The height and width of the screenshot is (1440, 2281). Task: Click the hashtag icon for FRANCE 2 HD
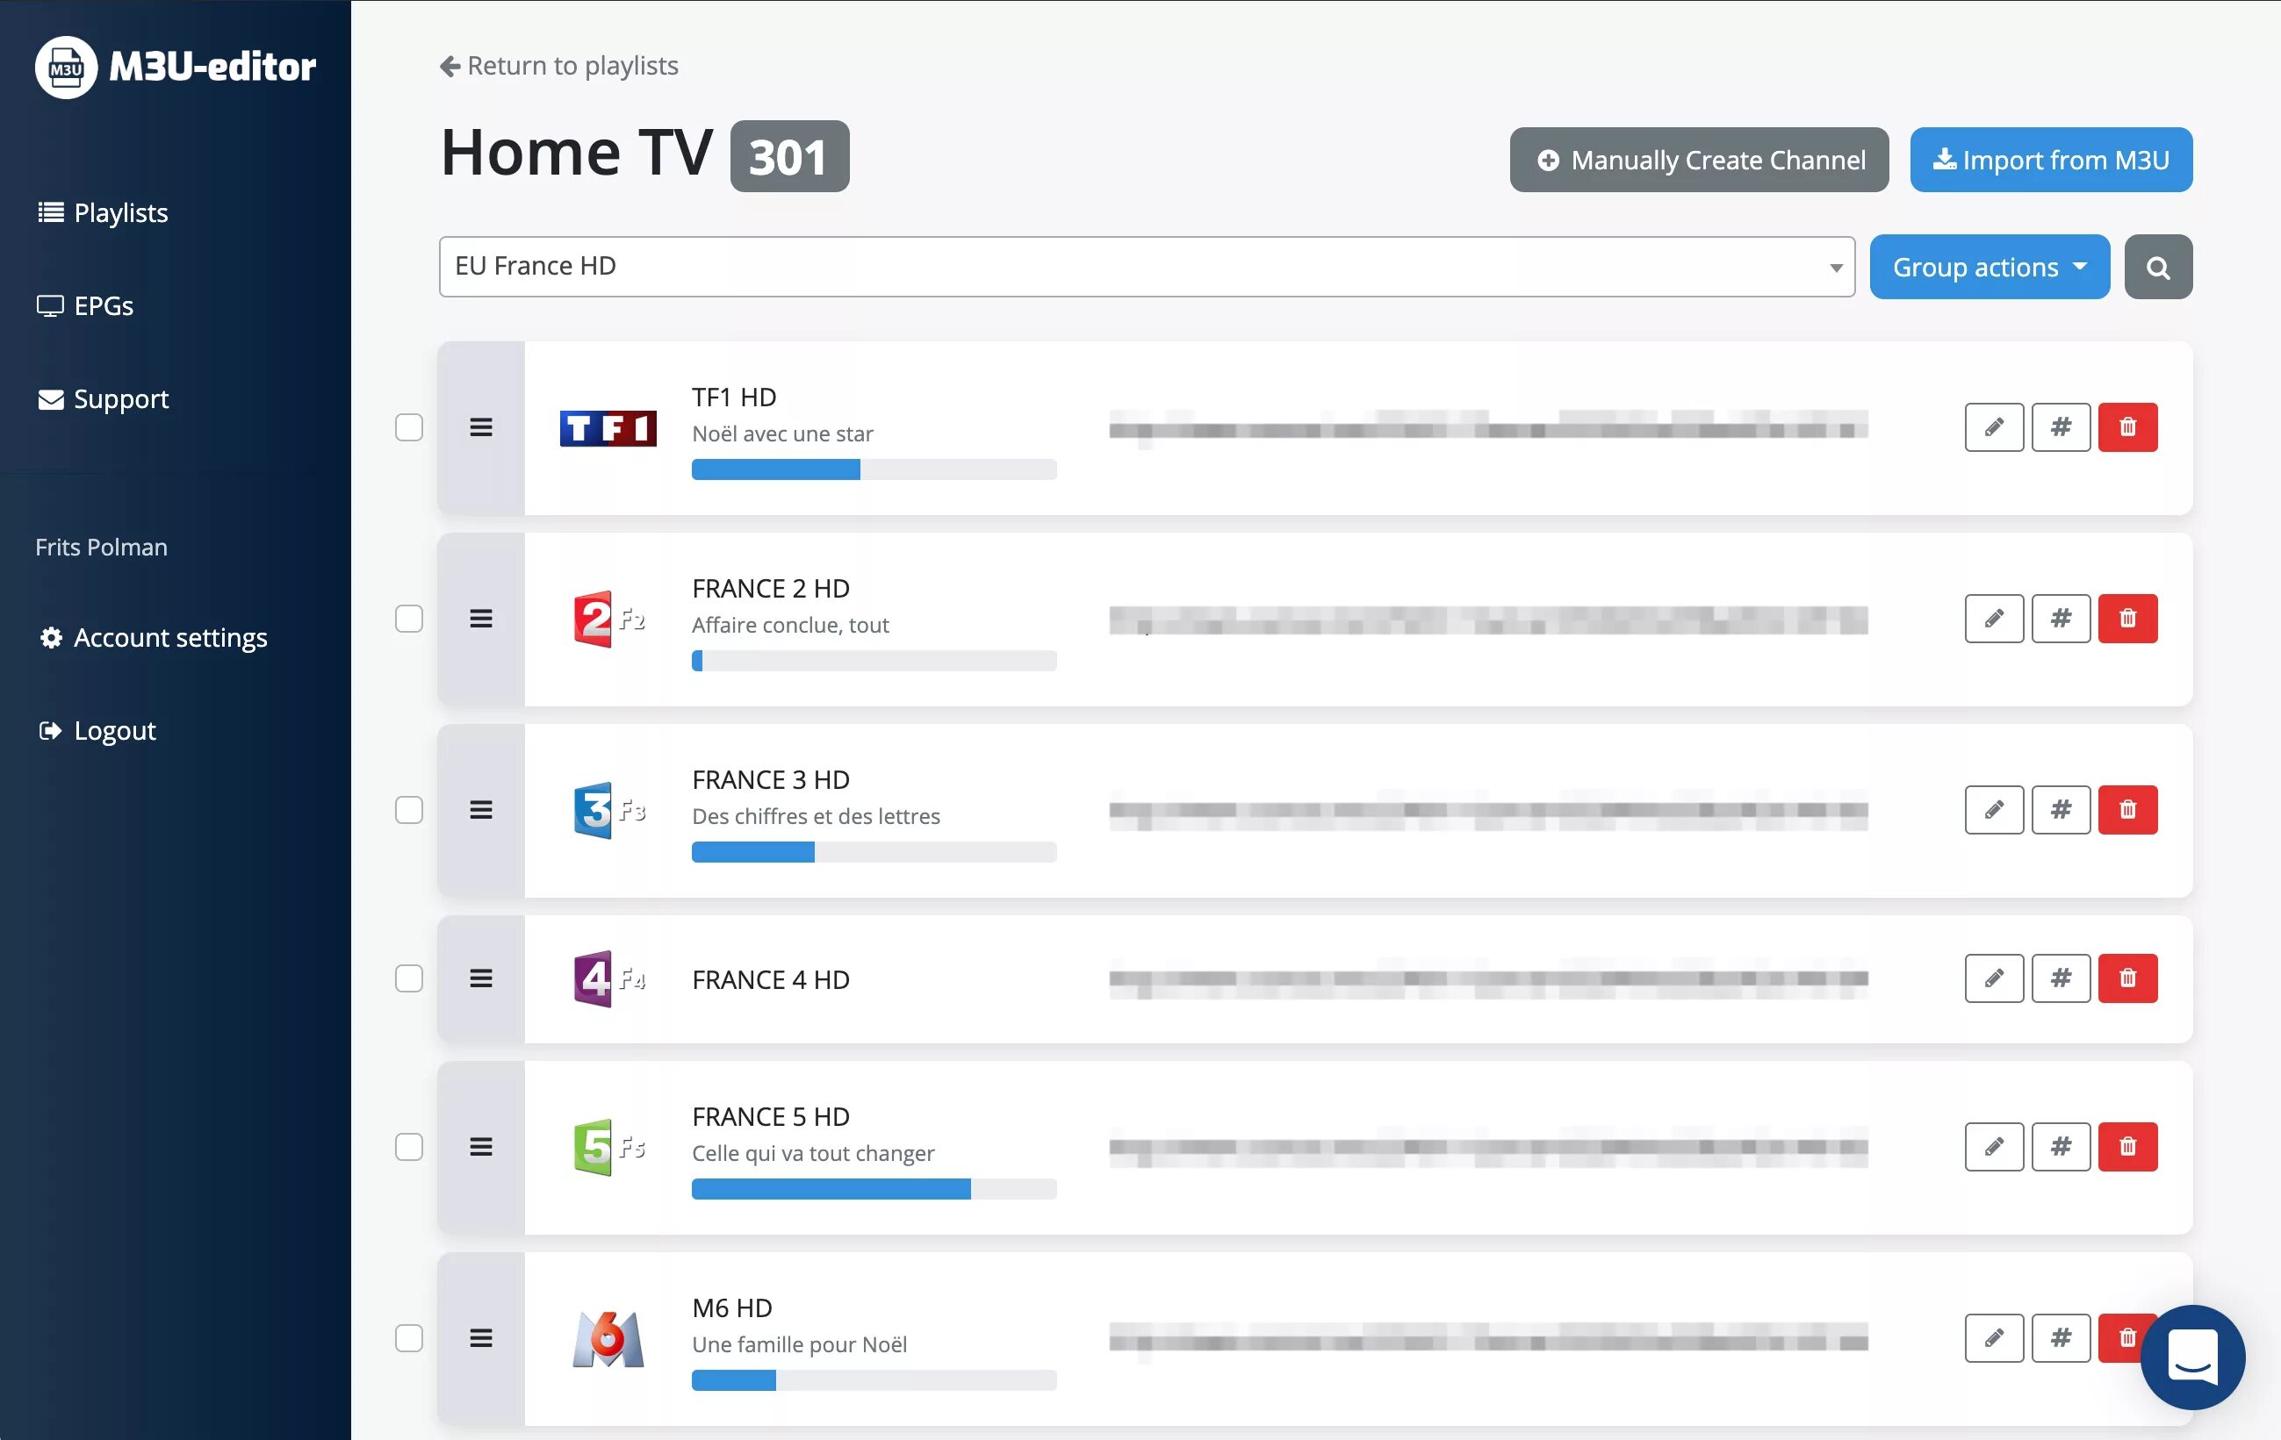click(x=2061, y=619)
